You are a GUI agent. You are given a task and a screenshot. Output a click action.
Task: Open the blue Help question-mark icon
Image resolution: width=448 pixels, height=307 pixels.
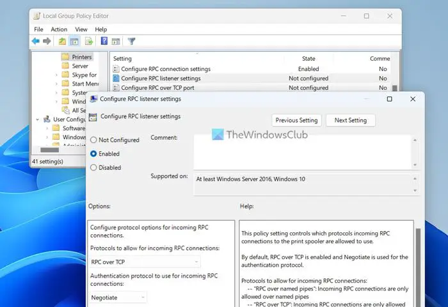pos(104,41)
